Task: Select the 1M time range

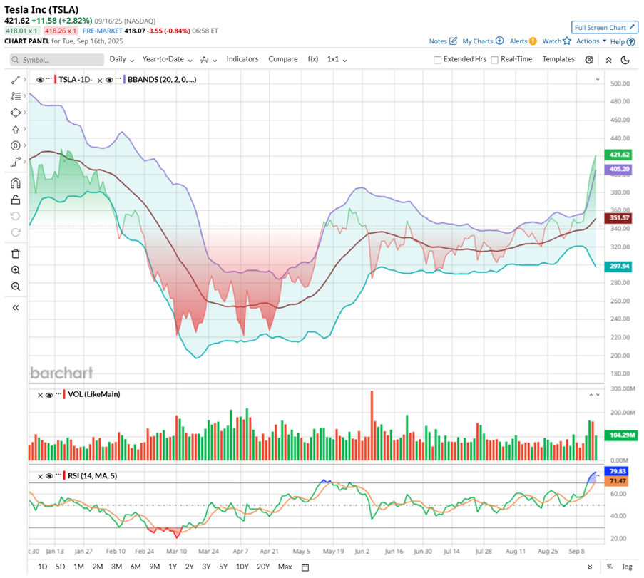Action: [x=78, y=567]
